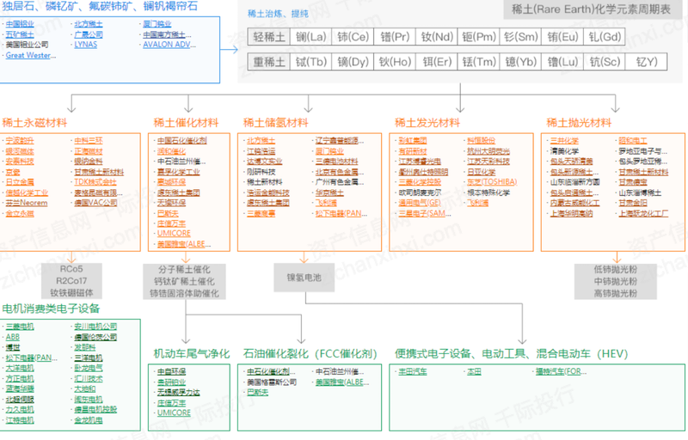The image size is (688, 440).
Task: Select the 轻稀土 row header cell
Action: [269, 37]
